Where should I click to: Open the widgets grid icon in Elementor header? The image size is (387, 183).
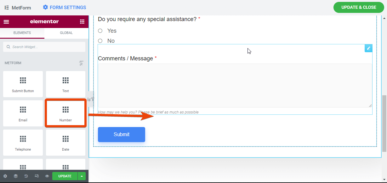(82, 22)
